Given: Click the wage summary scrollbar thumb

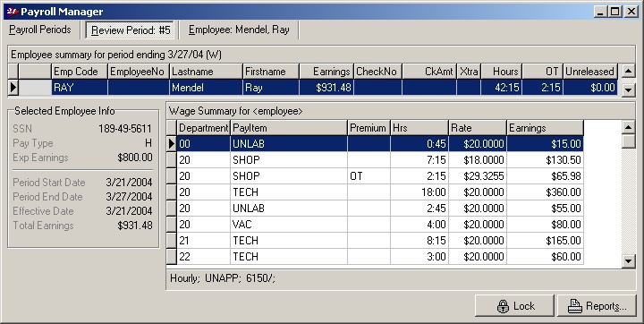Looking at the screenshot, I should 629,141.
